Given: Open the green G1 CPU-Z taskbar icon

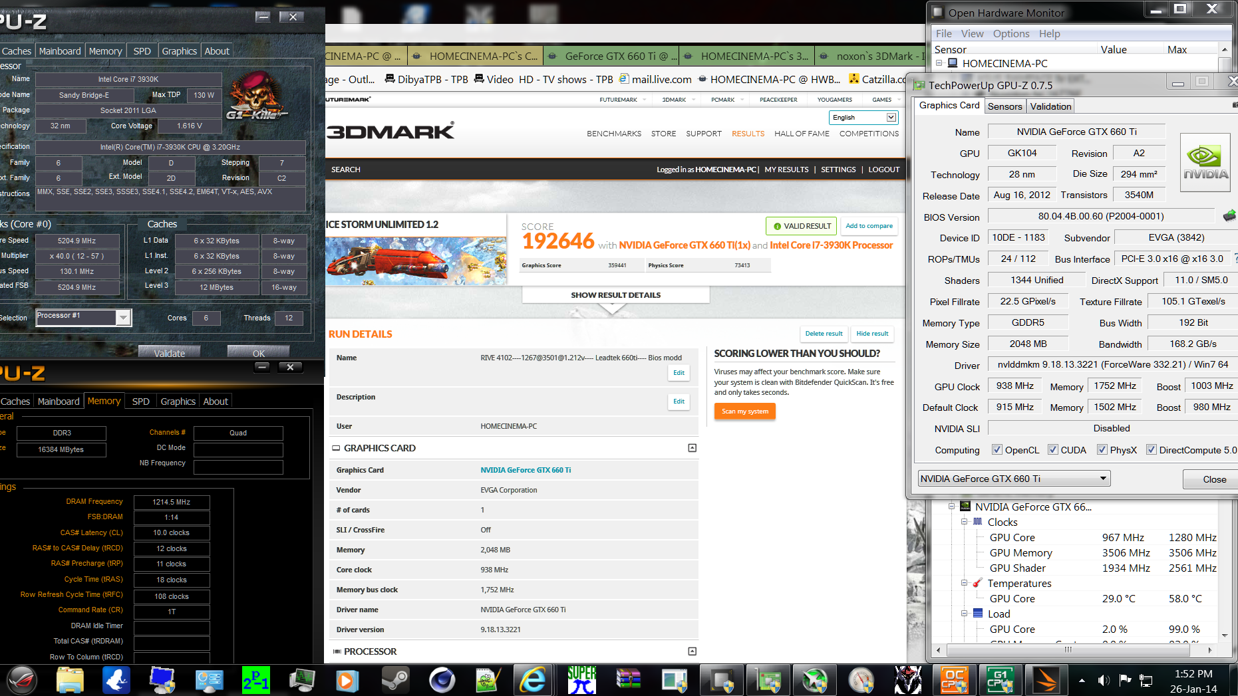Looking at the screenshot, I should pyautogui.click(x=1000, y=680).
